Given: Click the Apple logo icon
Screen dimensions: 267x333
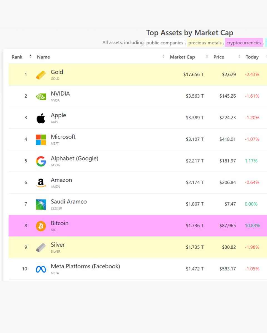Looking at the screenshot, I should [x=41, y=118].
